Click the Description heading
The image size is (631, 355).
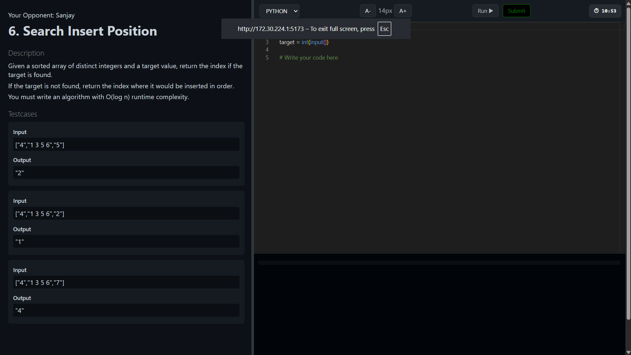[26, 53]
